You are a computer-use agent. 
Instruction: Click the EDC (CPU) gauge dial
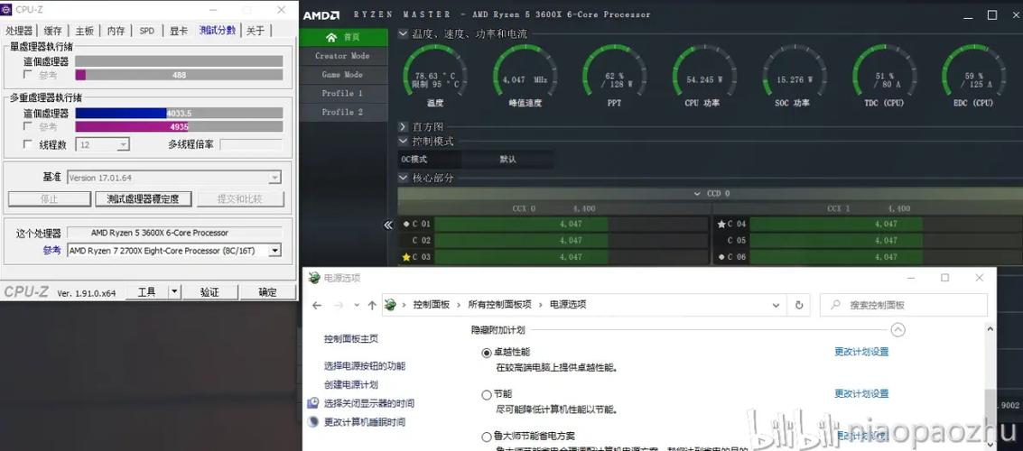tap(973, 74)
